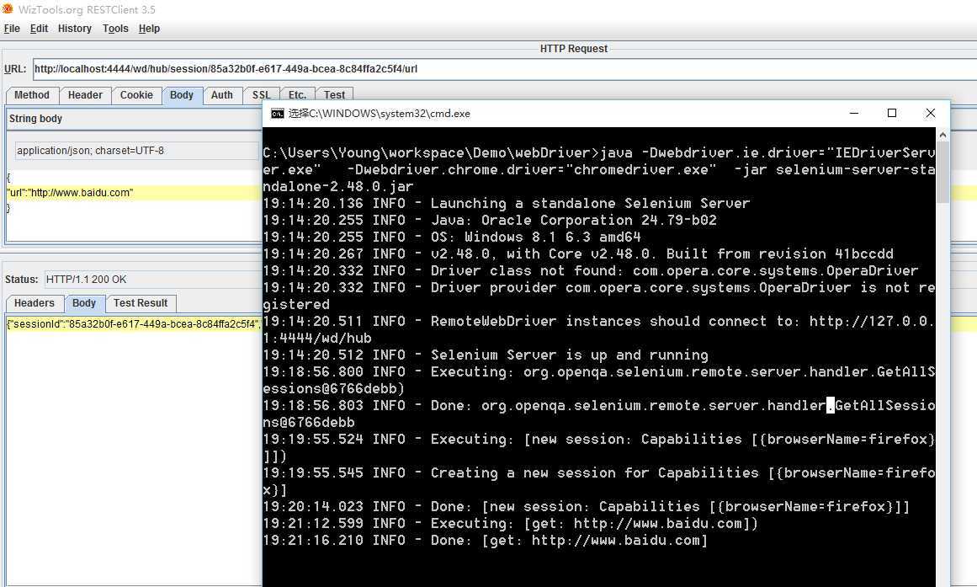This screenshot has height=587, width=977.
Task: Open the Edit menu
Action: (39, 29)
